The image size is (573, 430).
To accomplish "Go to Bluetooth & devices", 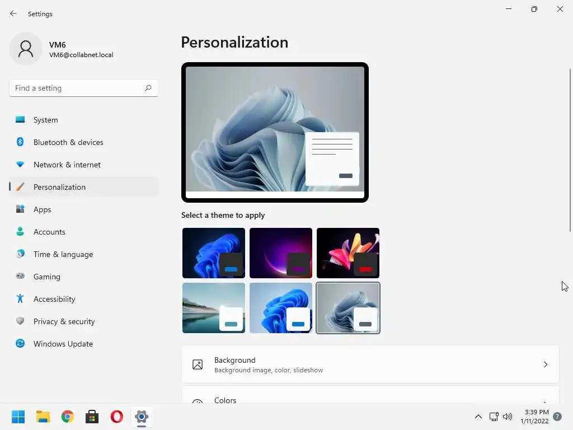I will 84,142.
